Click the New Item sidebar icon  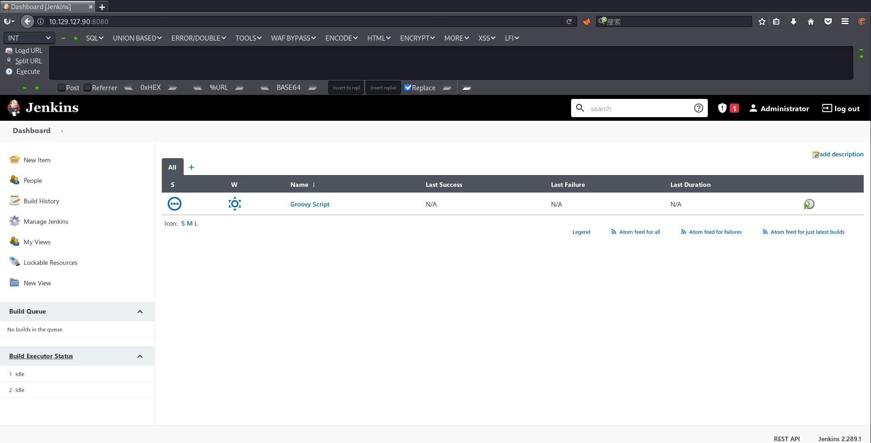15,160
